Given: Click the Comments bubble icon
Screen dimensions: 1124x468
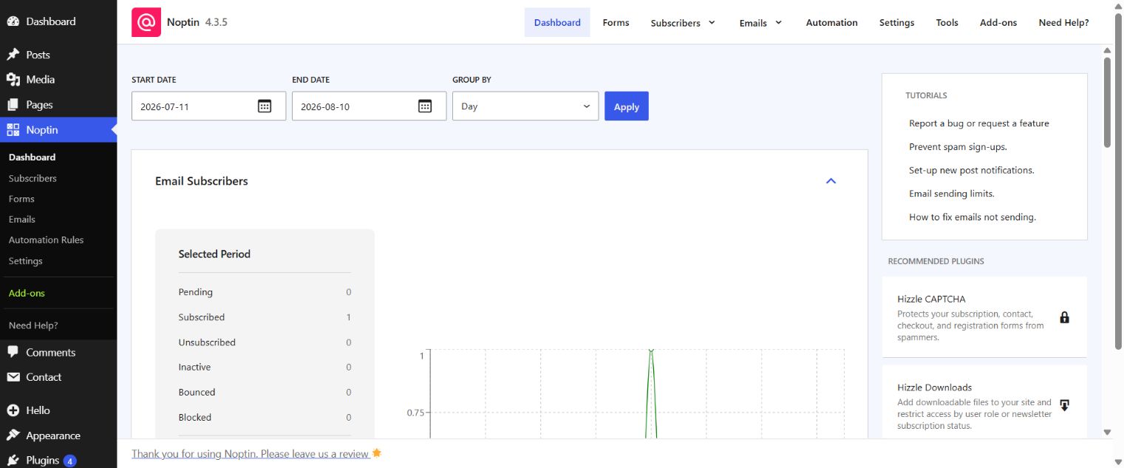Looking at the screenshot, I should pos(13,352).
